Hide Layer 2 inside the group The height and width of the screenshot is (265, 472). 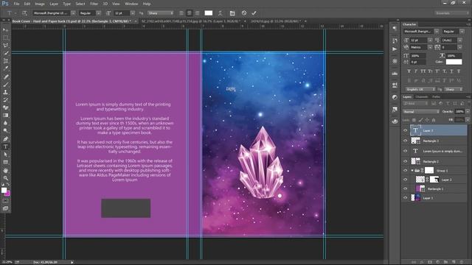coord(405,180)
